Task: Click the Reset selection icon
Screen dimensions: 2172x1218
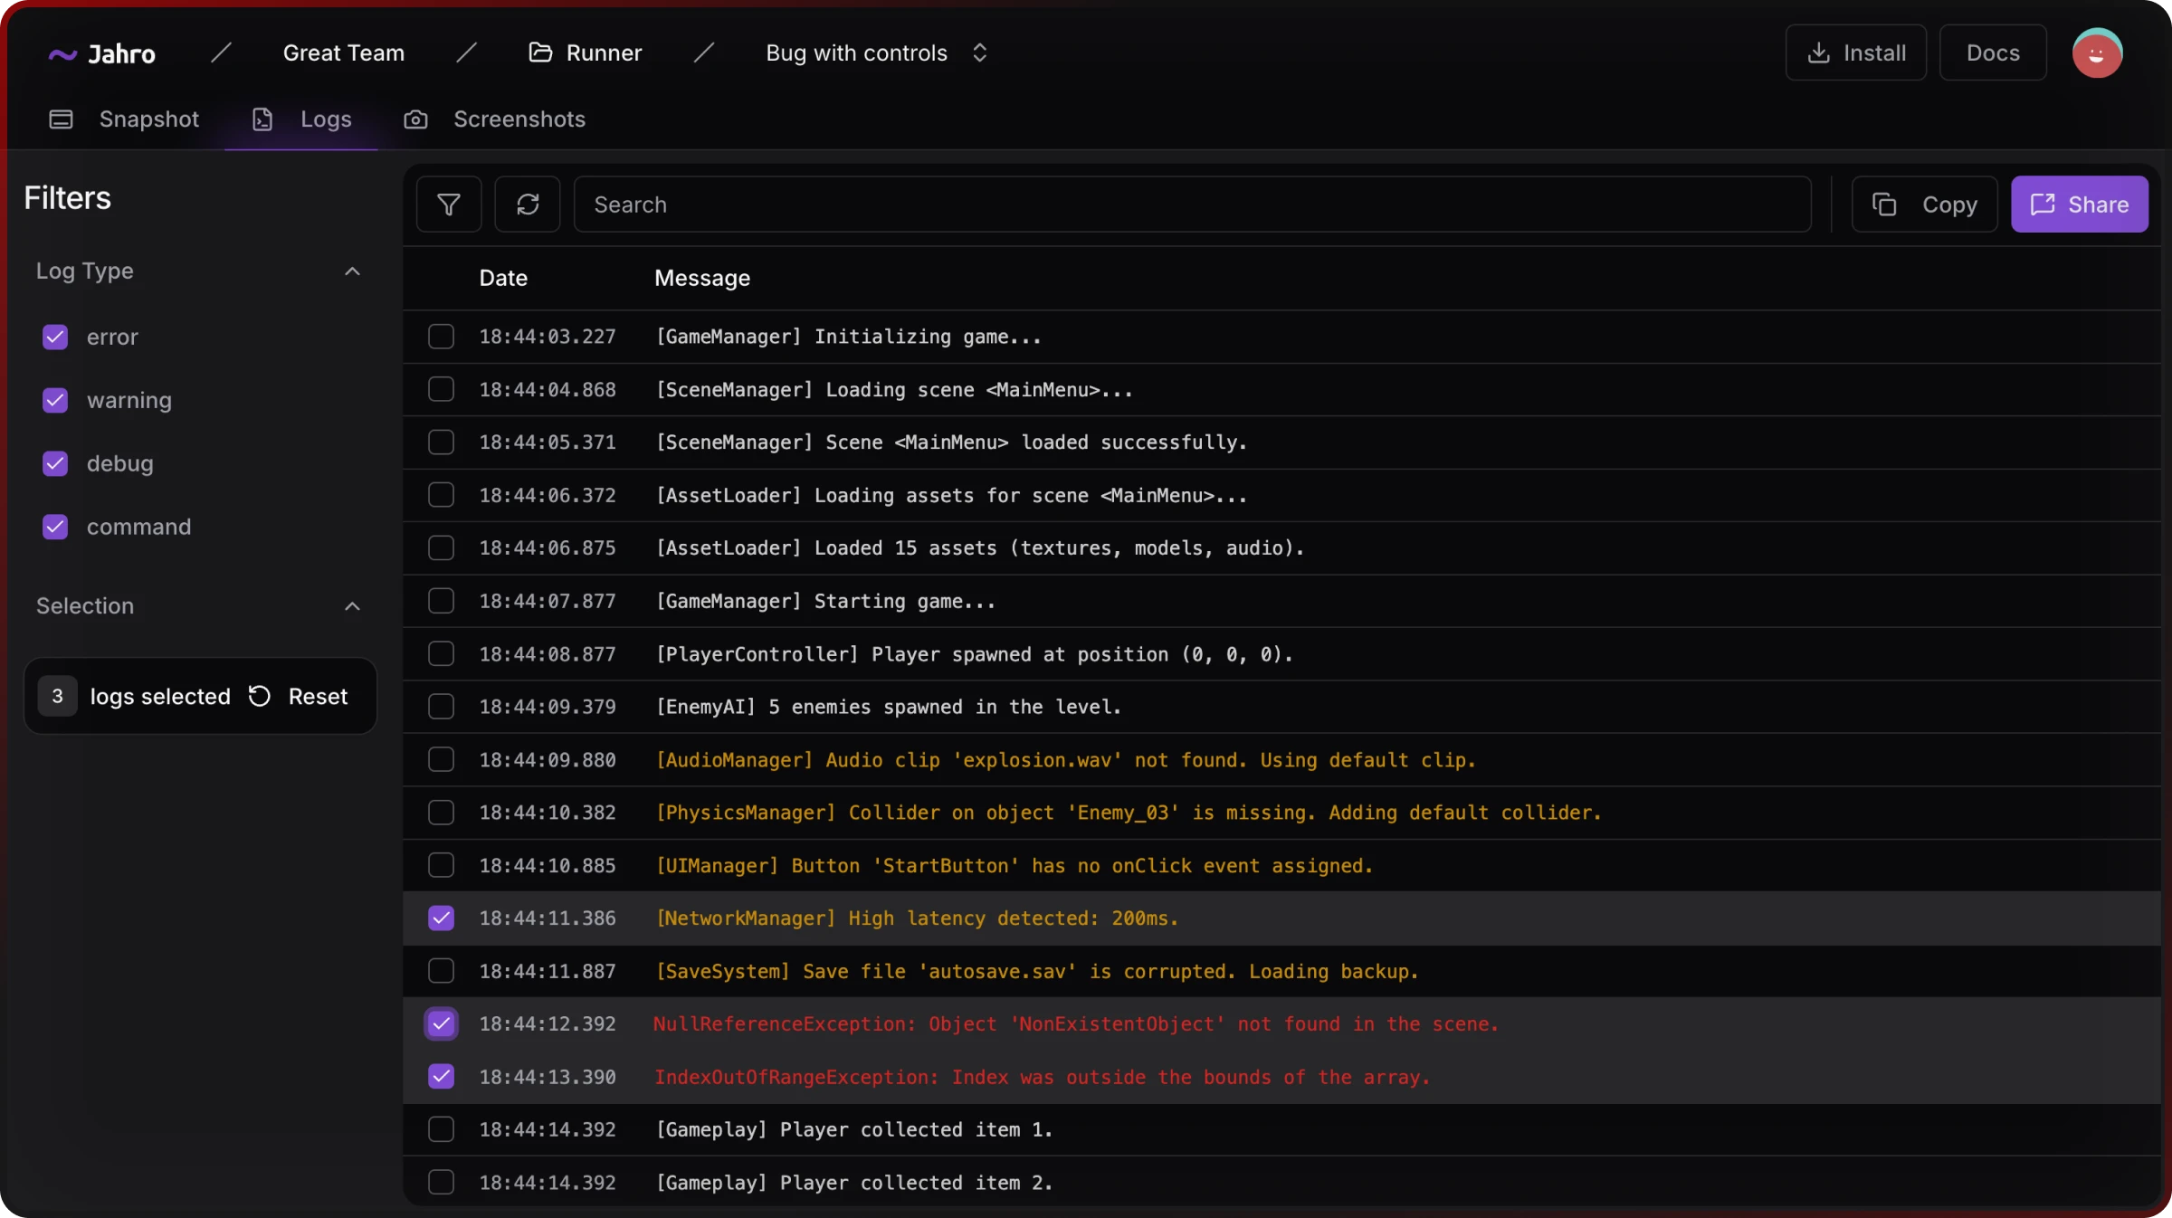Action: [x=260, y=696]
